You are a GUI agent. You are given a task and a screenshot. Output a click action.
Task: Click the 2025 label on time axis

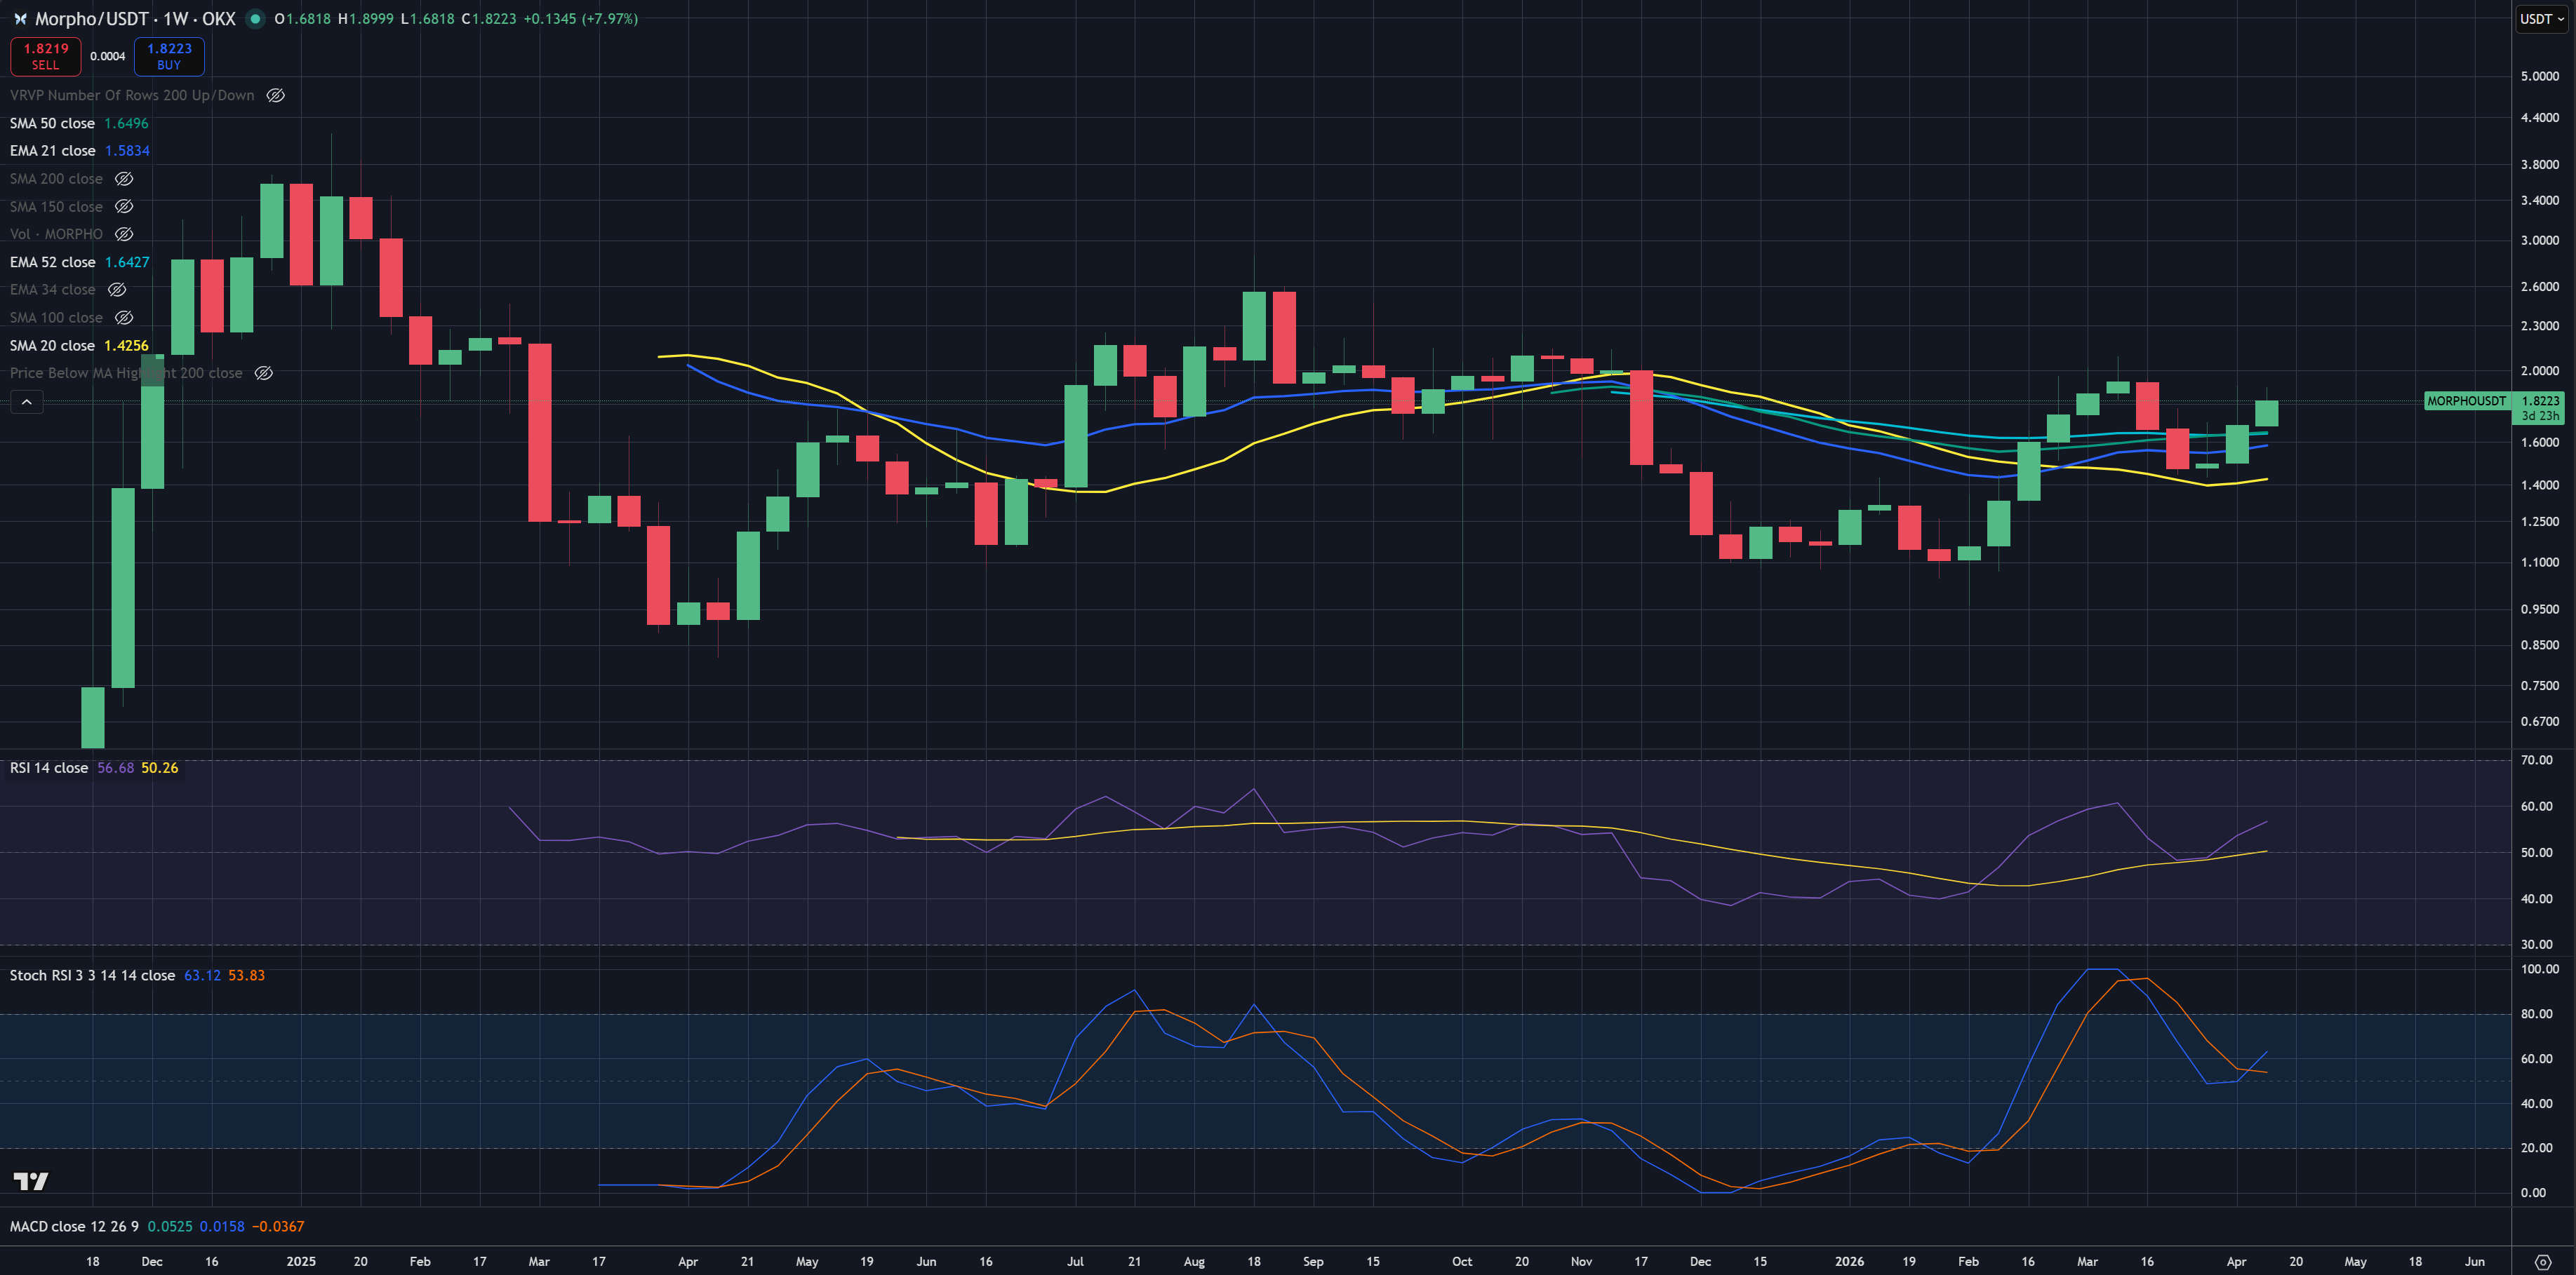[x=301, y=1261]
